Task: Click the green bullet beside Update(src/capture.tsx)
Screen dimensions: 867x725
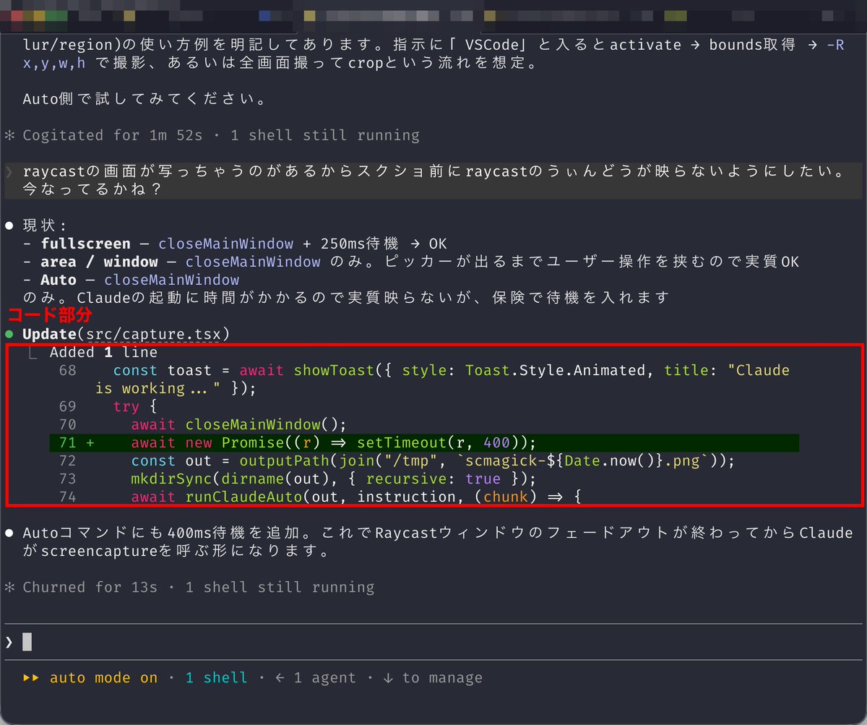Action: point(9,334)
